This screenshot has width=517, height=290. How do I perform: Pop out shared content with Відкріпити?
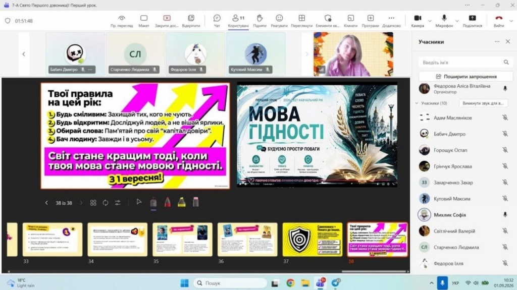191,21
